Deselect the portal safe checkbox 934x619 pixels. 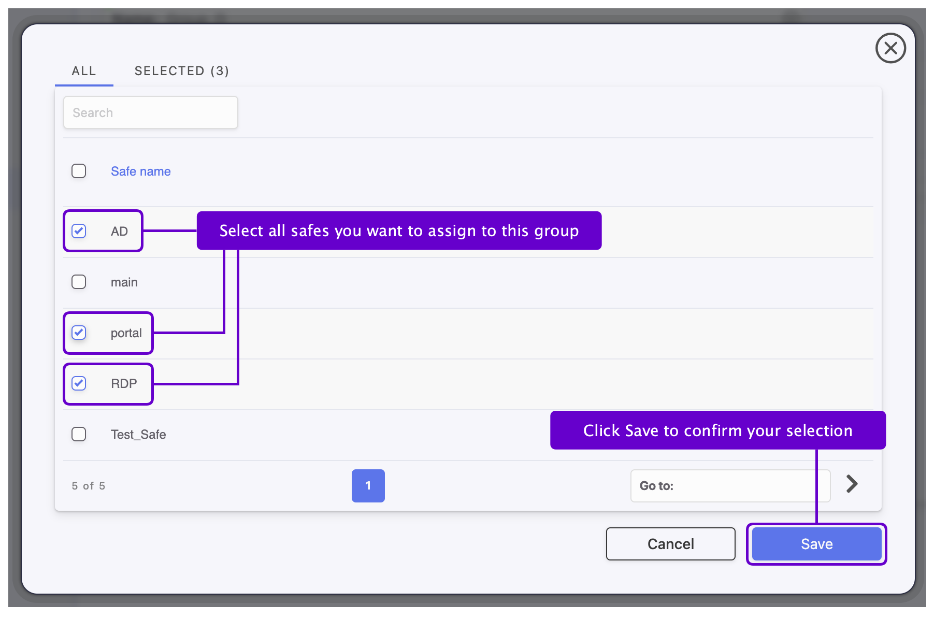[79, 333]
